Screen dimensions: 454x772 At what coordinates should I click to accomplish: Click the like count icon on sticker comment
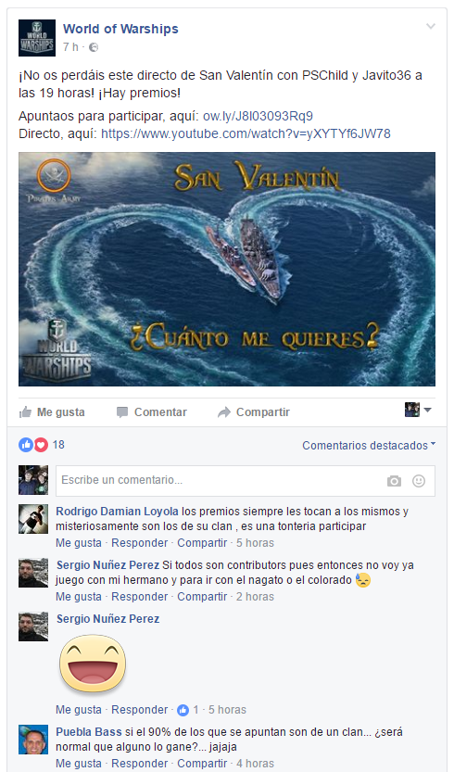pos(183,710)
